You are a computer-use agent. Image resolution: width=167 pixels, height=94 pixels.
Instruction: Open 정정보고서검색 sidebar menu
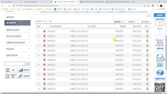pyautogui.click(x=17, y=30)
